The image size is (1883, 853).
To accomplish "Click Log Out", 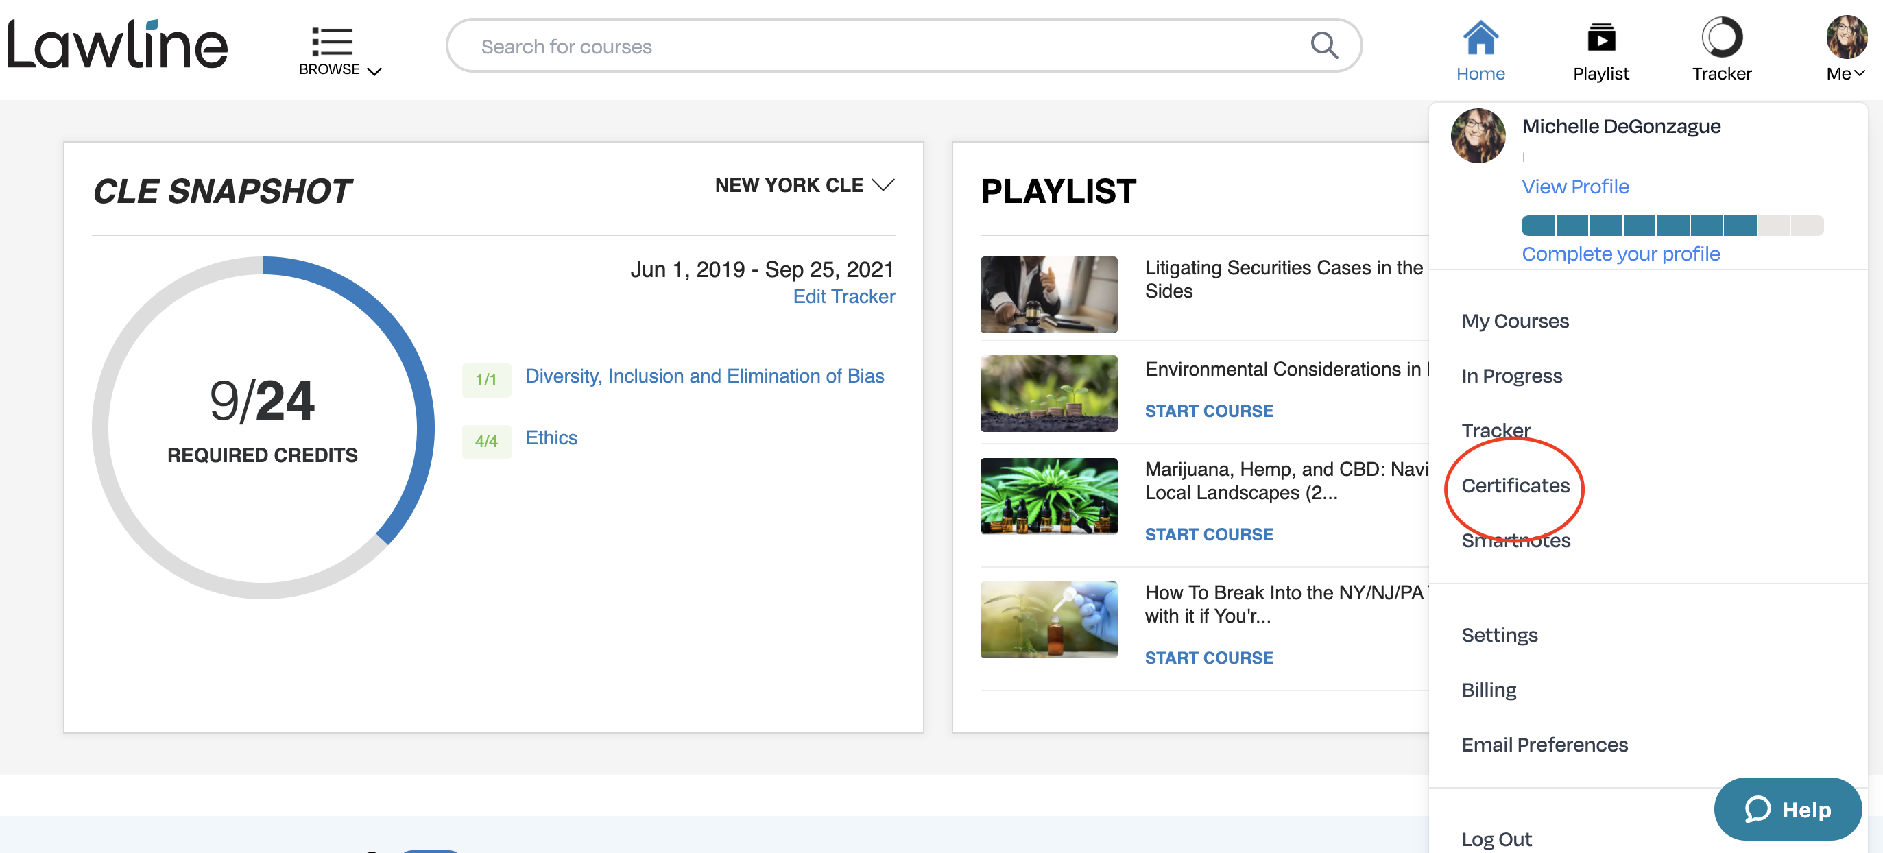I will point(1496,840).
